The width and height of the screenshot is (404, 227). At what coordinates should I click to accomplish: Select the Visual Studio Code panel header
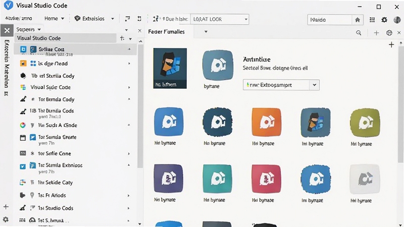click(66, 38)
